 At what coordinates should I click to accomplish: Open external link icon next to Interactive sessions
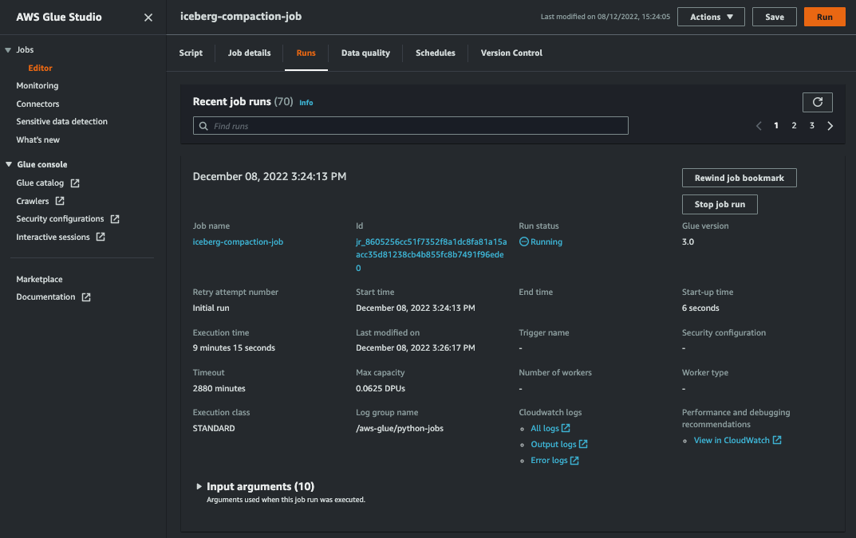pos(101,237)
